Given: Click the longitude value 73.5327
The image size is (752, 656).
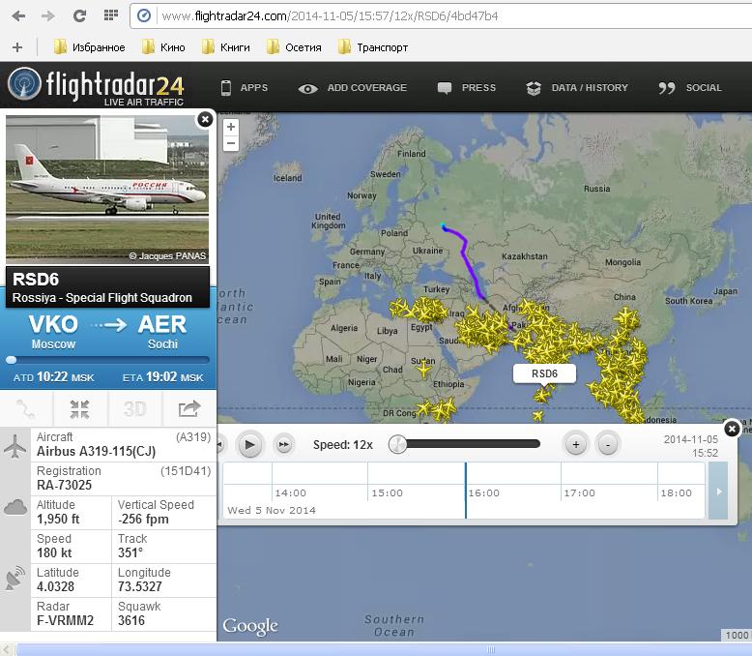Looking at the screenshot, I should click(x=140, y=587).
